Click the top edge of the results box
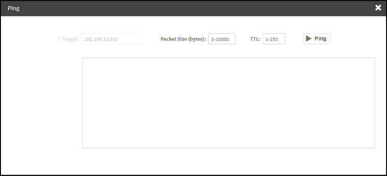Viewport: 387px width, 176px height. (228, 58)
